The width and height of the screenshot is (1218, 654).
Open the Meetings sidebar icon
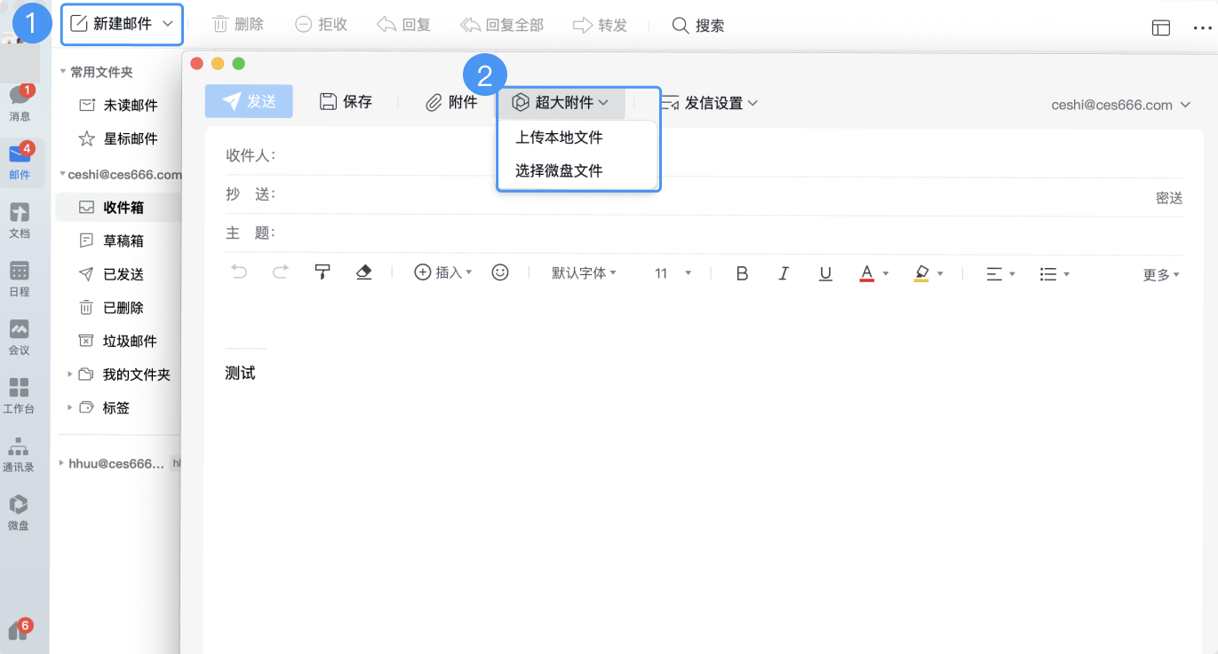[x=20, y=337]
